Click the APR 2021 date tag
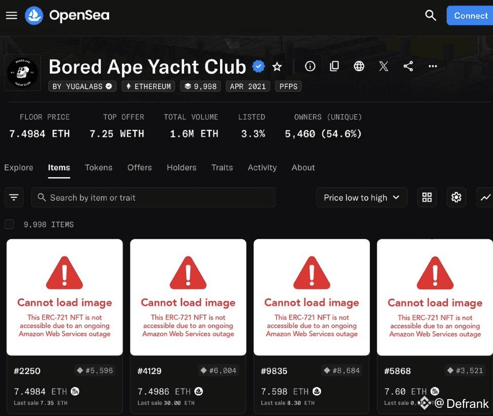 248,86
